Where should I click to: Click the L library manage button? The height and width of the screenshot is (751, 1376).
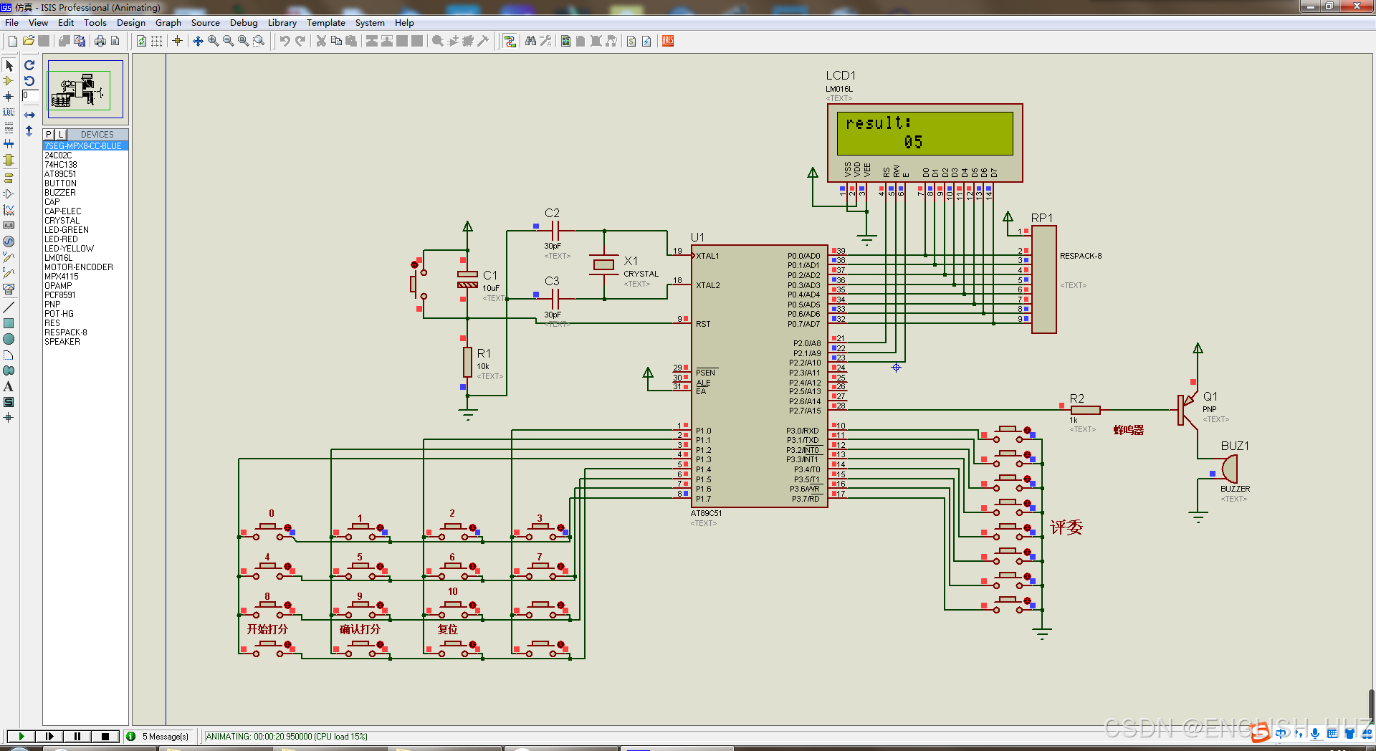coord(61,134)
